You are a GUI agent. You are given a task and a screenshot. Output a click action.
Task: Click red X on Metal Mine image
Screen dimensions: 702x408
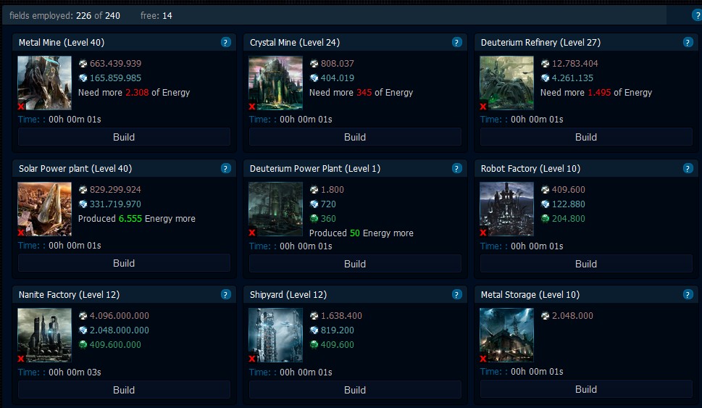click(21, 107)
